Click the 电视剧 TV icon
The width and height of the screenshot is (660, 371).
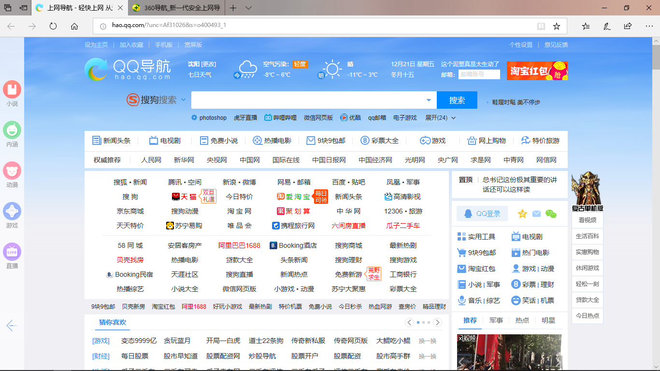[154, 141]
